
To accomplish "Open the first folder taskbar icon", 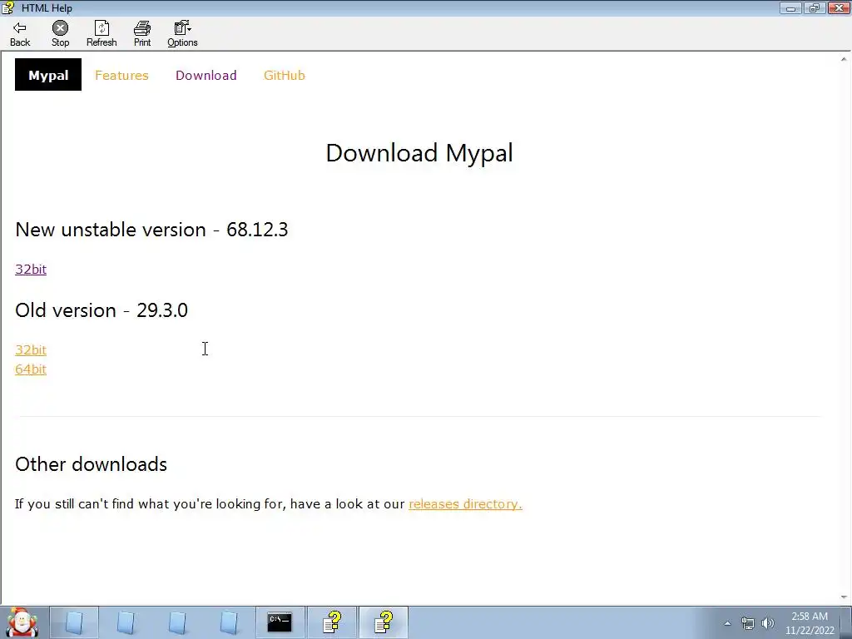I will click(74, 622).
